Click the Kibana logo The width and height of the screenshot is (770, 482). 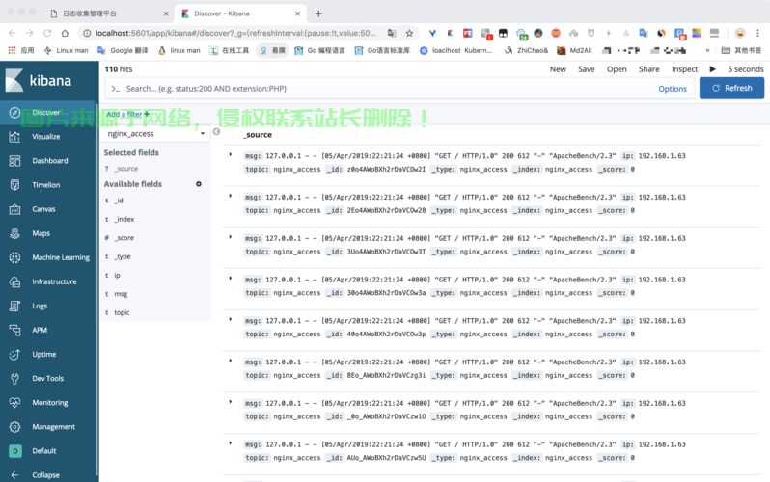pos(39,80)
